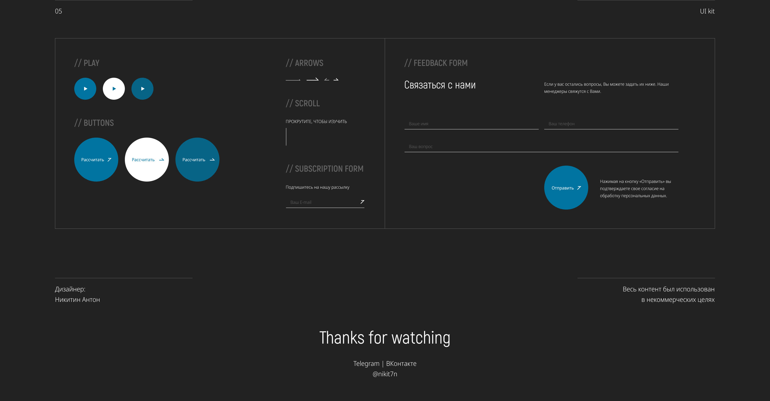Click the small white right arrow icon

click(x=336, y=79)
